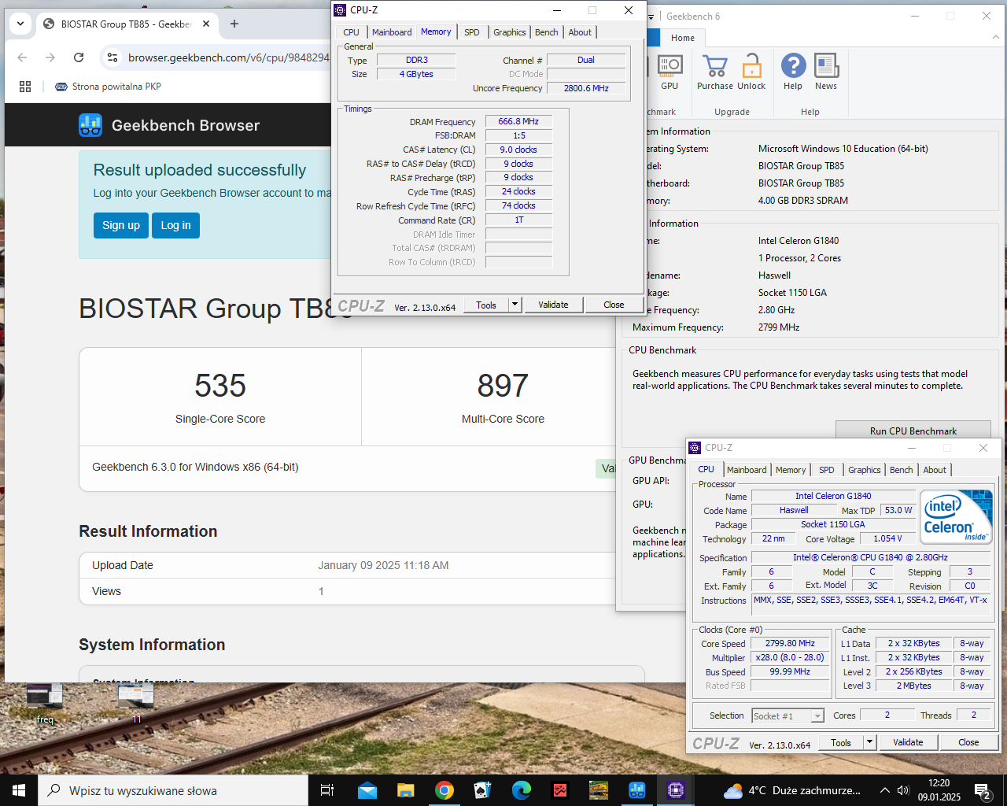Select Mainboard tab in upper CPU-Z window
Viewport: 1007px width, 806px height.
(x=392, y=32)
